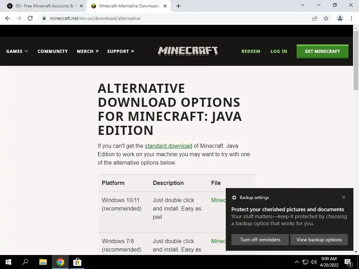Image resolution: width=359 pixels, height=269 pixels.
Task: Open a new tab with plus button
Action: click(178, 6)
